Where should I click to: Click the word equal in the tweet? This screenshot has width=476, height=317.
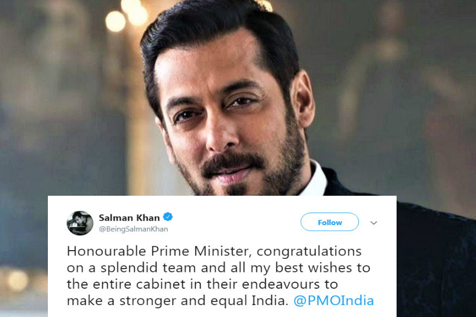[x=229, y=301]
